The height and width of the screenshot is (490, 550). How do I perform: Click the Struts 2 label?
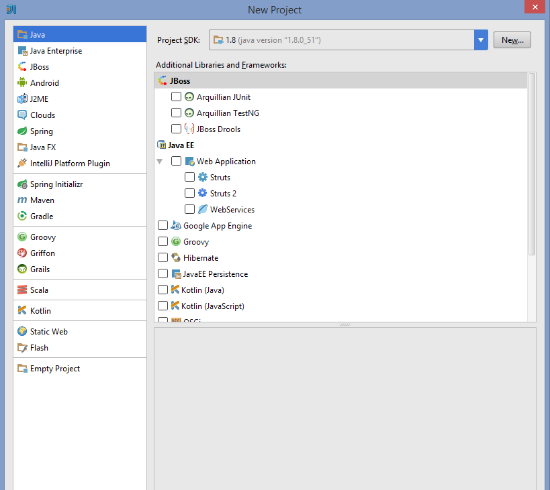click(x=223, y=194)
